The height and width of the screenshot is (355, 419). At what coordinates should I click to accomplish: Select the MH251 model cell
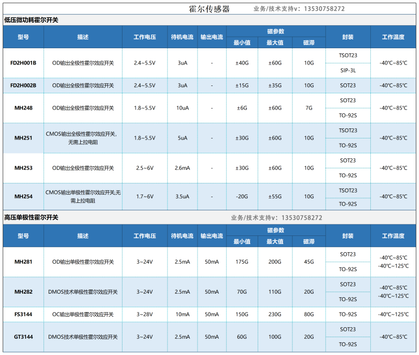click(x=24, y=138)
